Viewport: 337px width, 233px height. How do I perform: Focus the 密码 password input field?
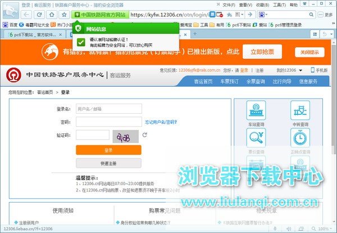109,122
